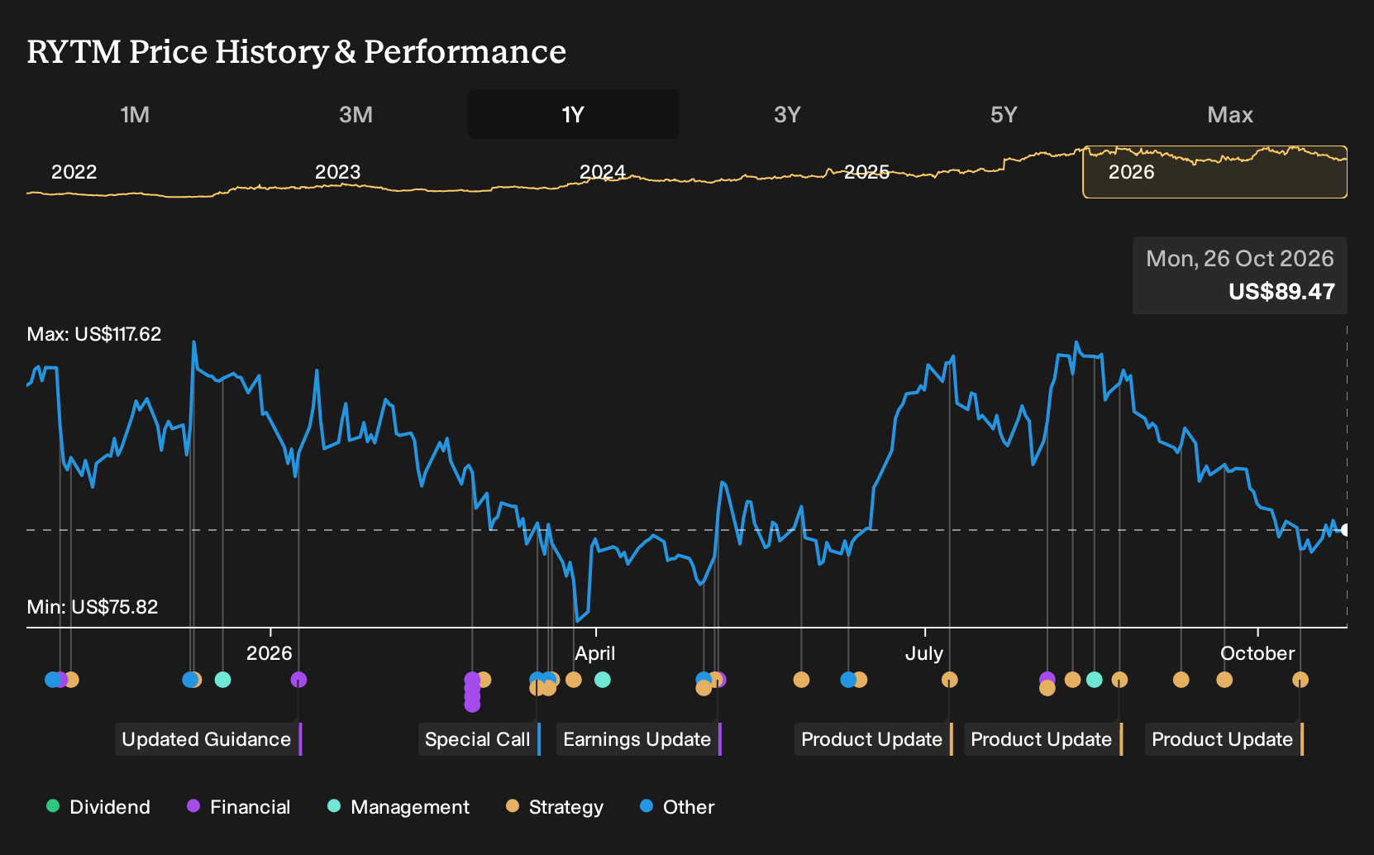Click the highlighted 2026 range selector in overview
The height and width of the screenshot is (855, 1374).
coord(1214,172)
